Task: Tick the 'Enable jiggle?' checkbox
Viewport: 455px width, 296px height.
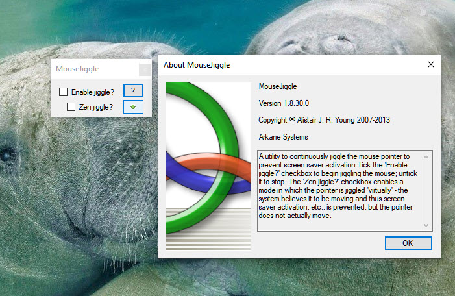Action: (63, 92)
